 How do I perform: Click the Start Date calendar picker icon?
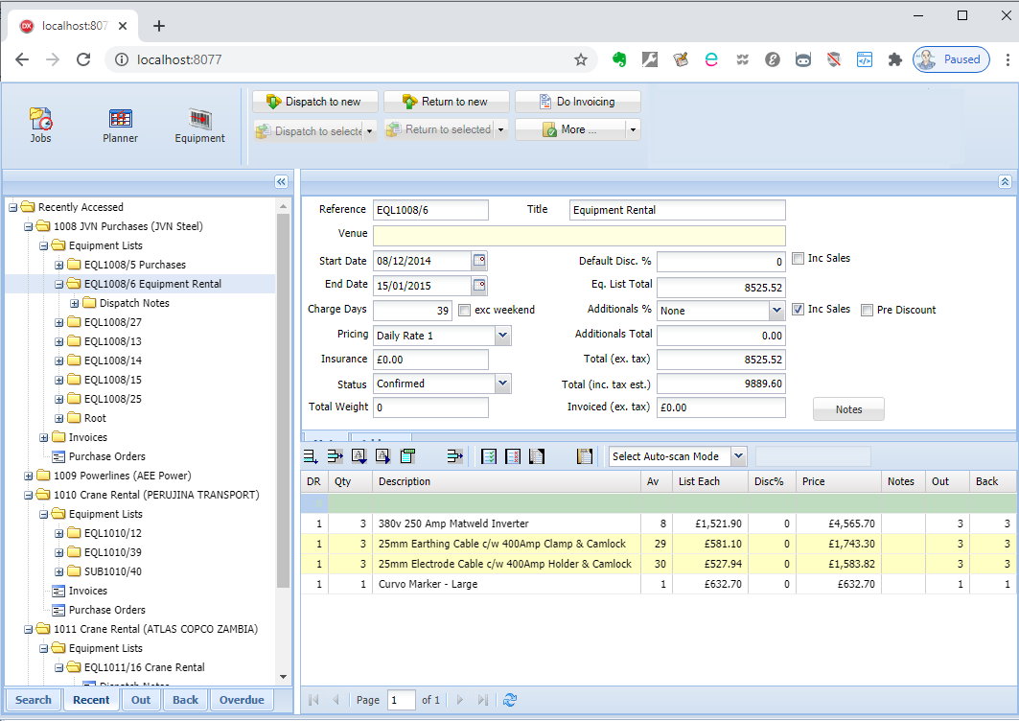coord(479,261)
